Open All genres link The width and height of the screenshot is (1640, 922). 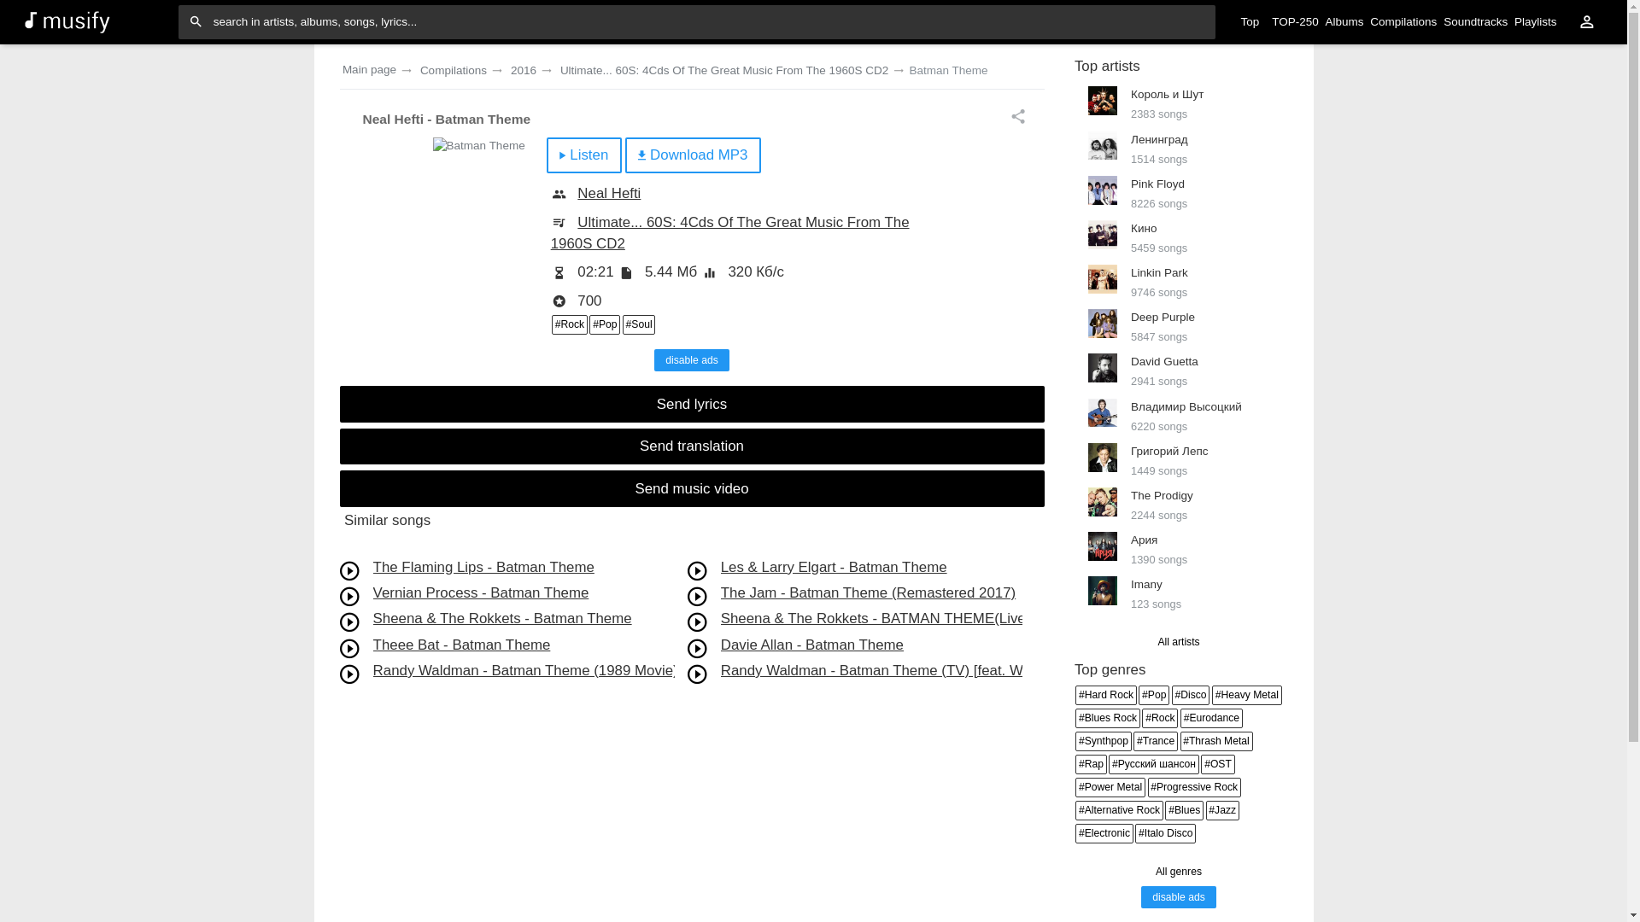1179,872
